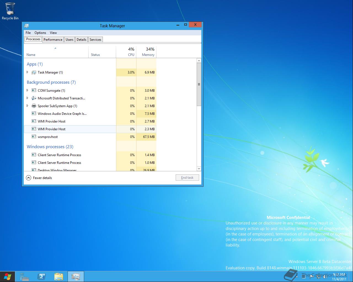Click the COM Surrogate process icon

[x=34, y=90]
